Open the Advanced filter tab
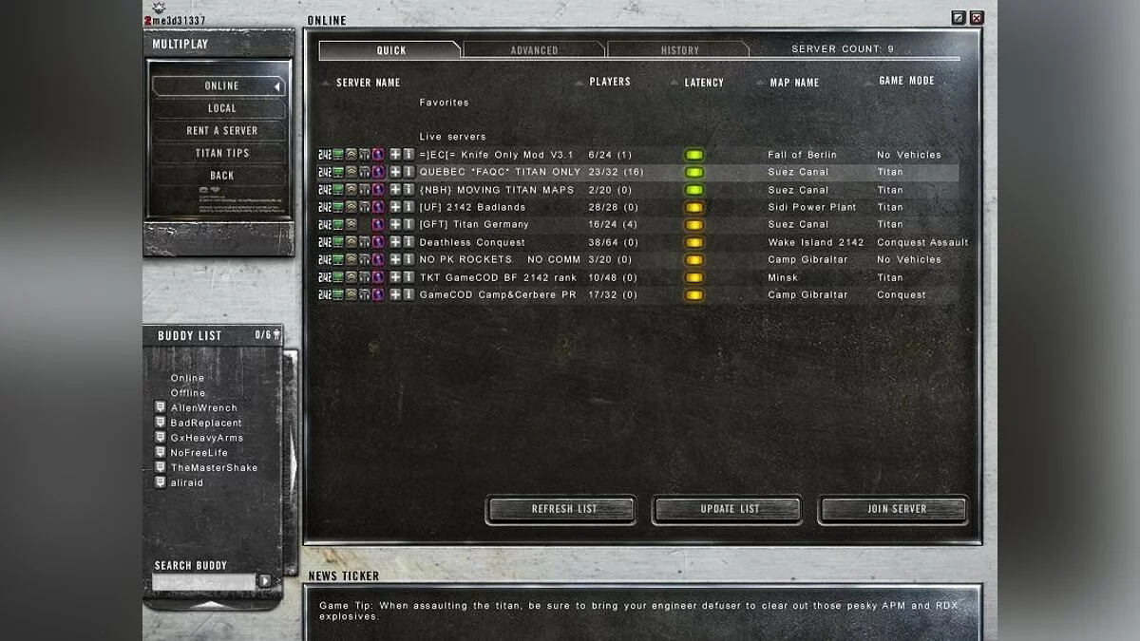Image resolution: width=1140 pixels, height=641 pixels. tap(534, 50)
